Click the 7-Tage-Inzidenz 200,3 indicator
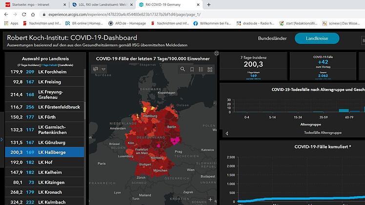365x205 pixels. coord(253,66)
